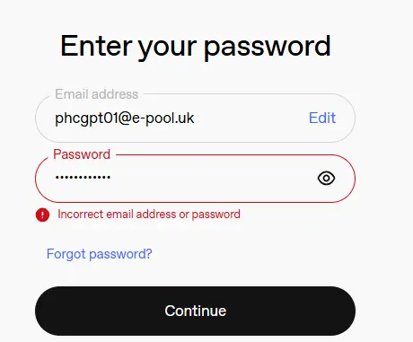Show the password with the eye icon
The height and width of the screenshot is (342, 413).
click(x=326, y=179)
